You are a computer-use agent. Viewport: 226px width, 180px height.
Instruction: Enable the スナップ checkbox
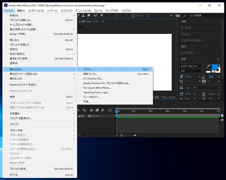coord(133,16)
